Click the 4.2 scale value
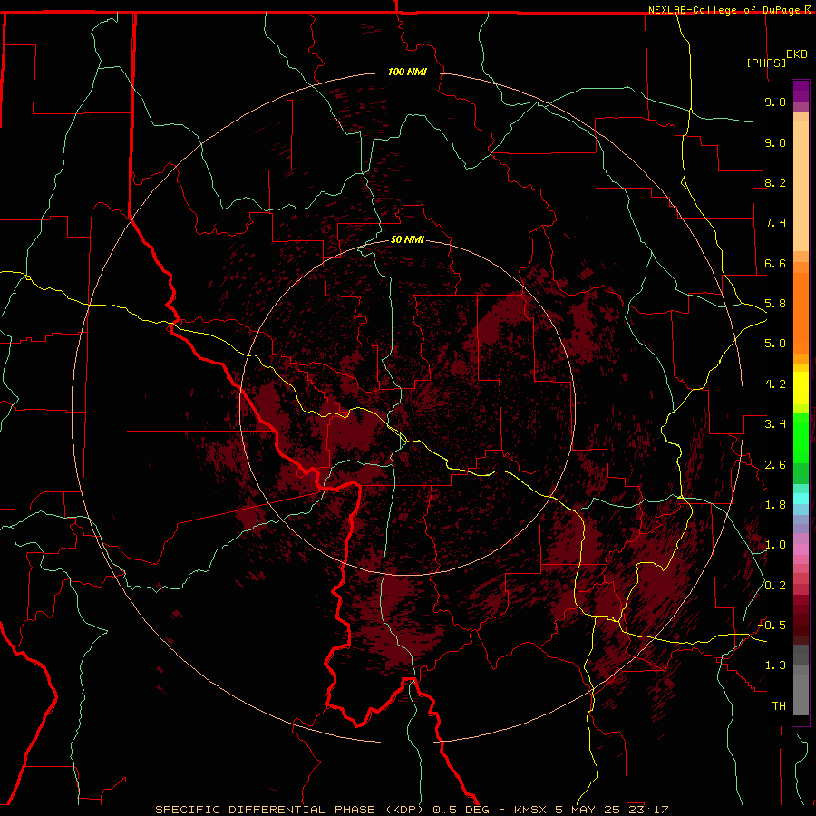The image size is (816, 816). point(775,384)
